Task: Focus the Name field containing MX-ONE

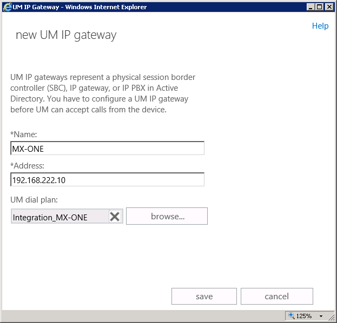Action: 107,149
